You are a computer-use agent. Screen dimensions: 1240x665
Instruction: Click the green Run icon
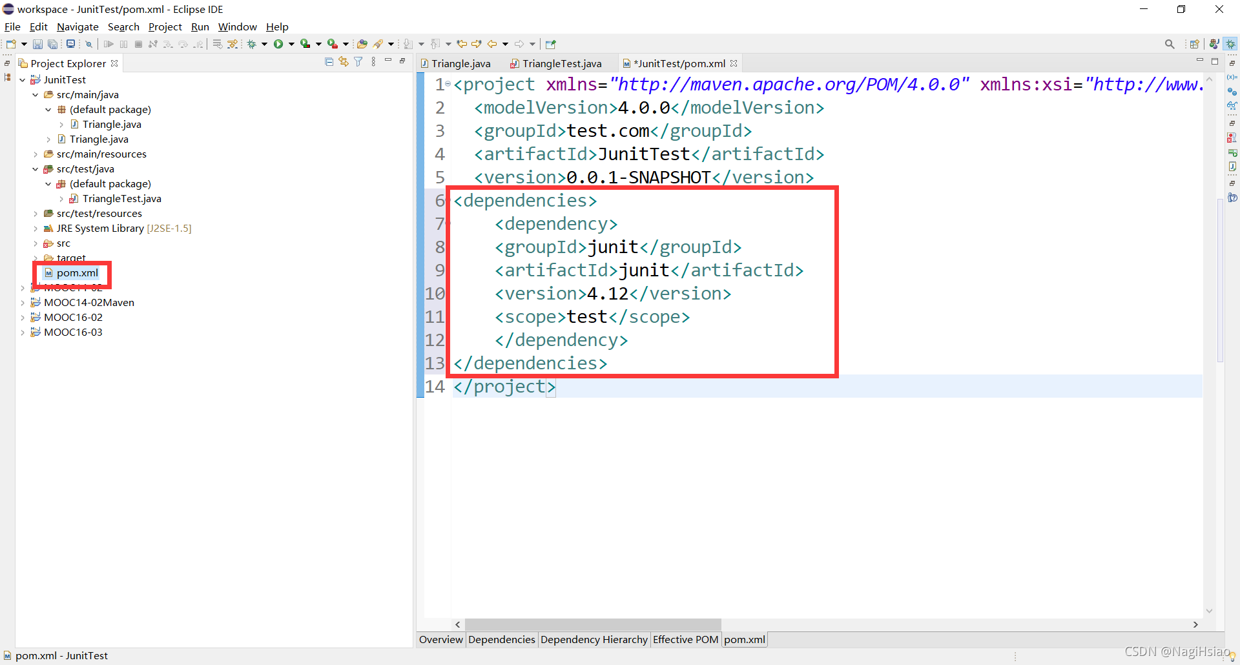[x=278, y=44]
